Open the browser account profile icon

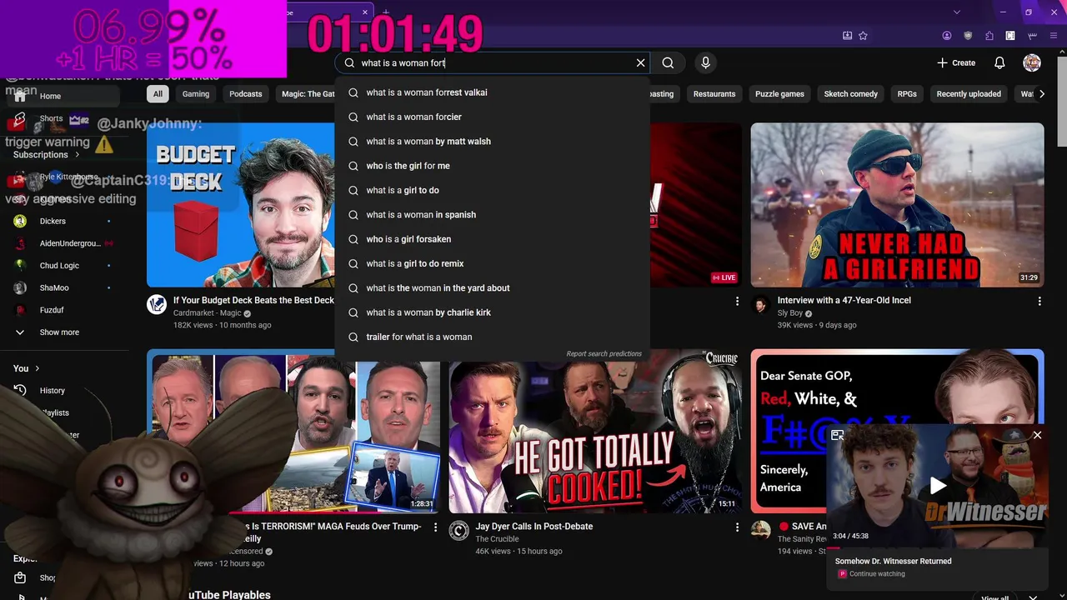pyautogui.click(x=947, y=36)
